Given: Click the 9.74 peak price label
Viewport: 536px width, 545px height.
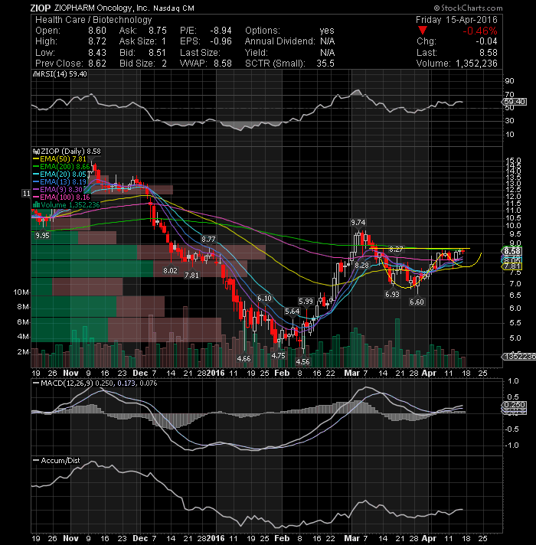Looking at the screenshot, I should click(358, 223).
